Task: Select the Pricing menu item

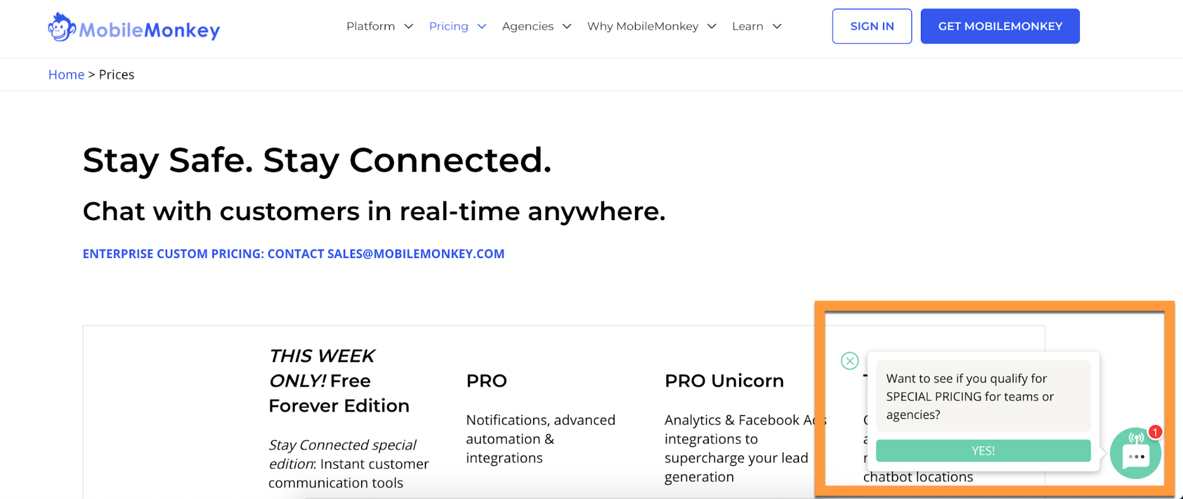Action: 449,27
